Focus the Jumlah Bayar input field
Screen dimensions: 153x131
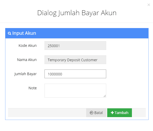click(x=75, y=74)
